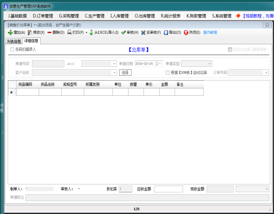
Task: Open the 单据类型 dropdown
Action: (209, 64)
